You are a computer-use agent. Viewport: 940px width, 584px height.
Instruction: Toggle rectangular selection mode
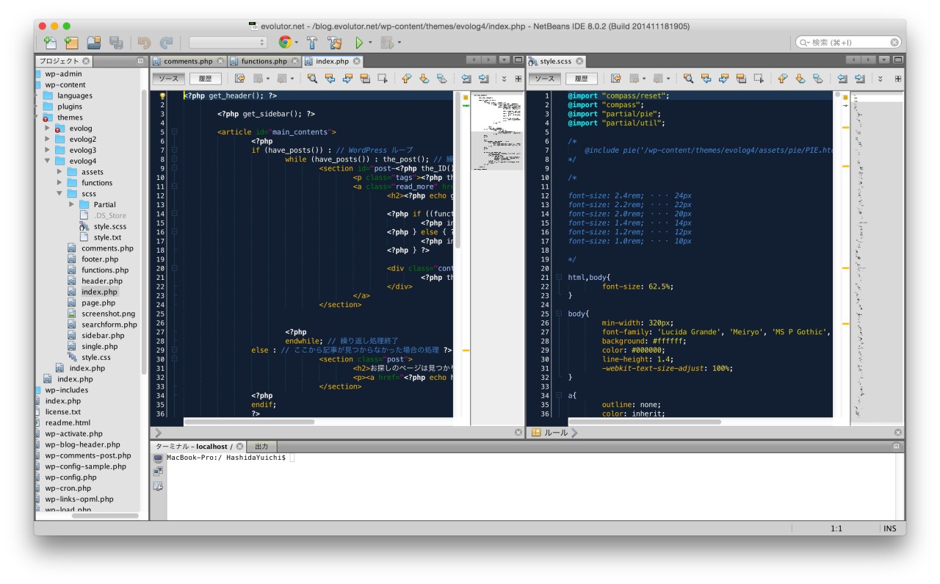382,78
